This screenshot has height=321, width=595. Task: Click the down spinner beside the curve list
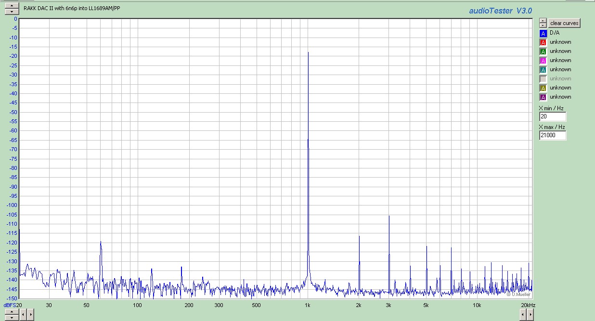point(543,25)
